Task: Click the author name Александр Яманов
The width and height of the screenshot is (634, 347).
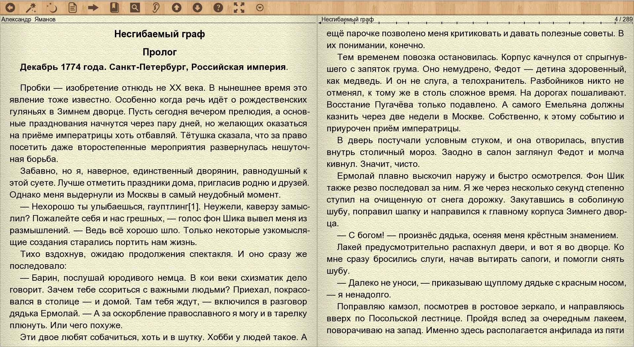Action: click(x=28, y=19)
